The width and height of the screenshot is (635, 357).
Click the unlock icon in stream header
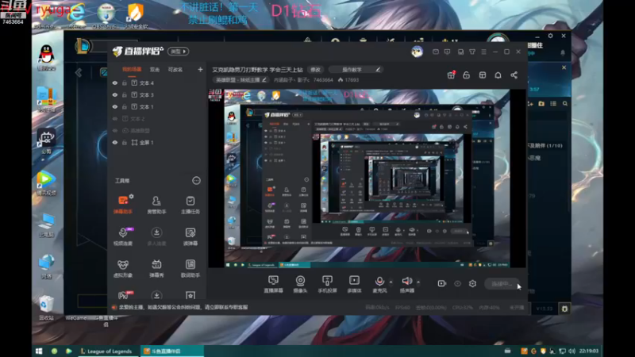click(467, 75)
